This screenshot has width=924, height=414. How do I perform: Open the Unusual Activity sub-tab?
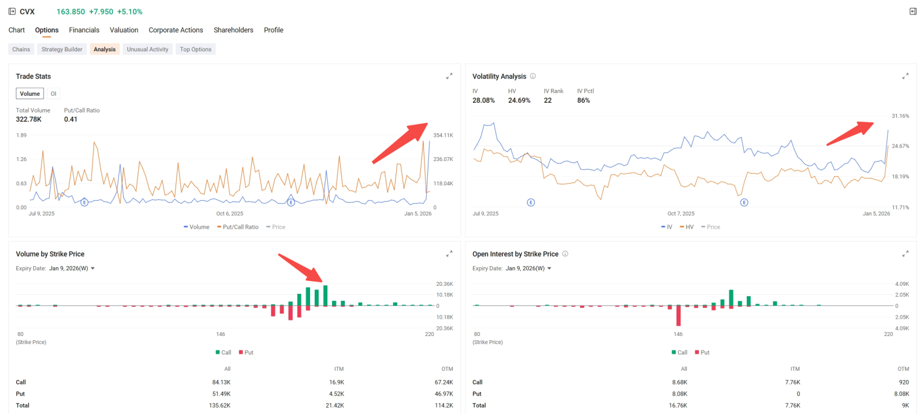click(148, 50)
